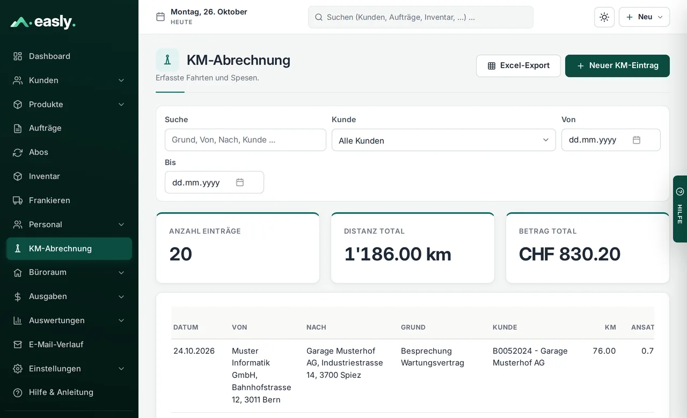The width and height of the screenshot is (687, 418).
Task: Click the Abos refresh icon
Action: click(18, 152)
